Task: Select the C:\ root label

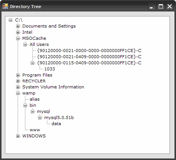Action: point(19,20)
